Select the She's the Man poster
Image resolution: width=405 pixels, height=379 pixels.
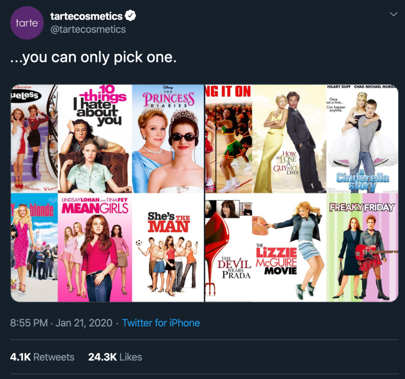(168, 248)
